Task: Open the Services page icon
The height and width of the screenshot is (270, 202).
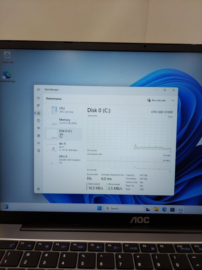Action: (38, 151)
